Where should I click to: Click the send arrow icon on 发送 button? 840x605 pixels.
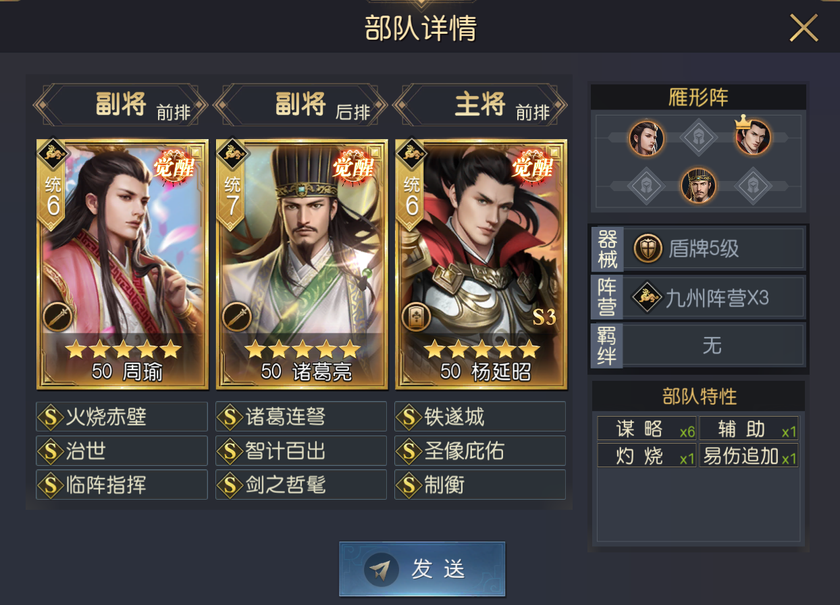(x=381, y=570)
